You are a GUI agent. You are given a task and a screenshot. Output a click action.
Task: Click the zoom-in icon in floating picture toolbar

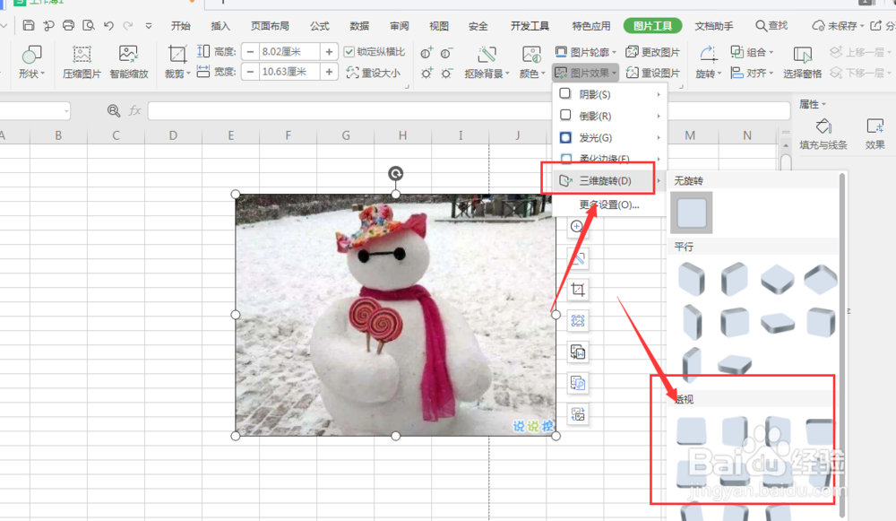coord(577,227)
